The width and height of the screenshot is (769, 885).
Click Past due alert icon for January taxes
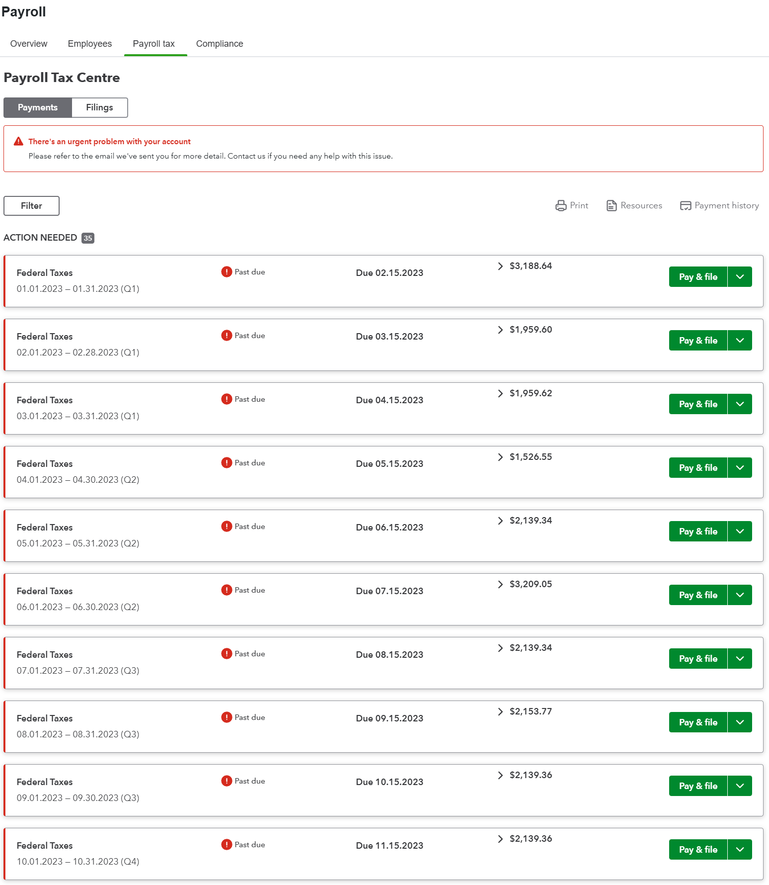tap(227, 272)
